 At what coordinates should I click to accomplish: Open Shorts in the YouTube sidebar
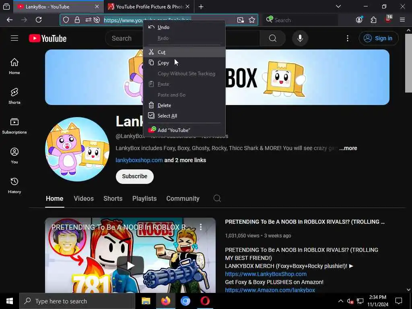(x=14, y=96)
